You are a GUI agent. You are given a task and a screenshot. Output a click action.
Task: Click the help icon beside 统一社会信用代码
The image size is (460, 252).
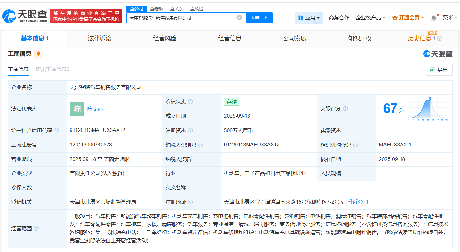click(x=56, y=130)
